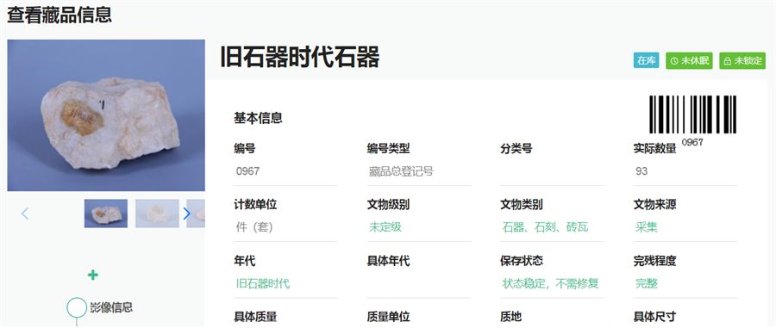Click the 文物来源 value 采集
This screenshot has height=328, width=776.
pos(647,227)
